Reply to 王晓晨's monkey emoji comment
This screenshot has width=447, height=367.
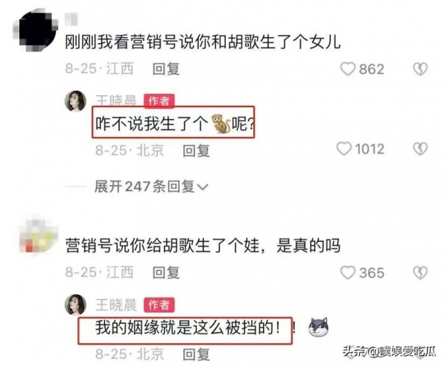click(x=197, y=150)
